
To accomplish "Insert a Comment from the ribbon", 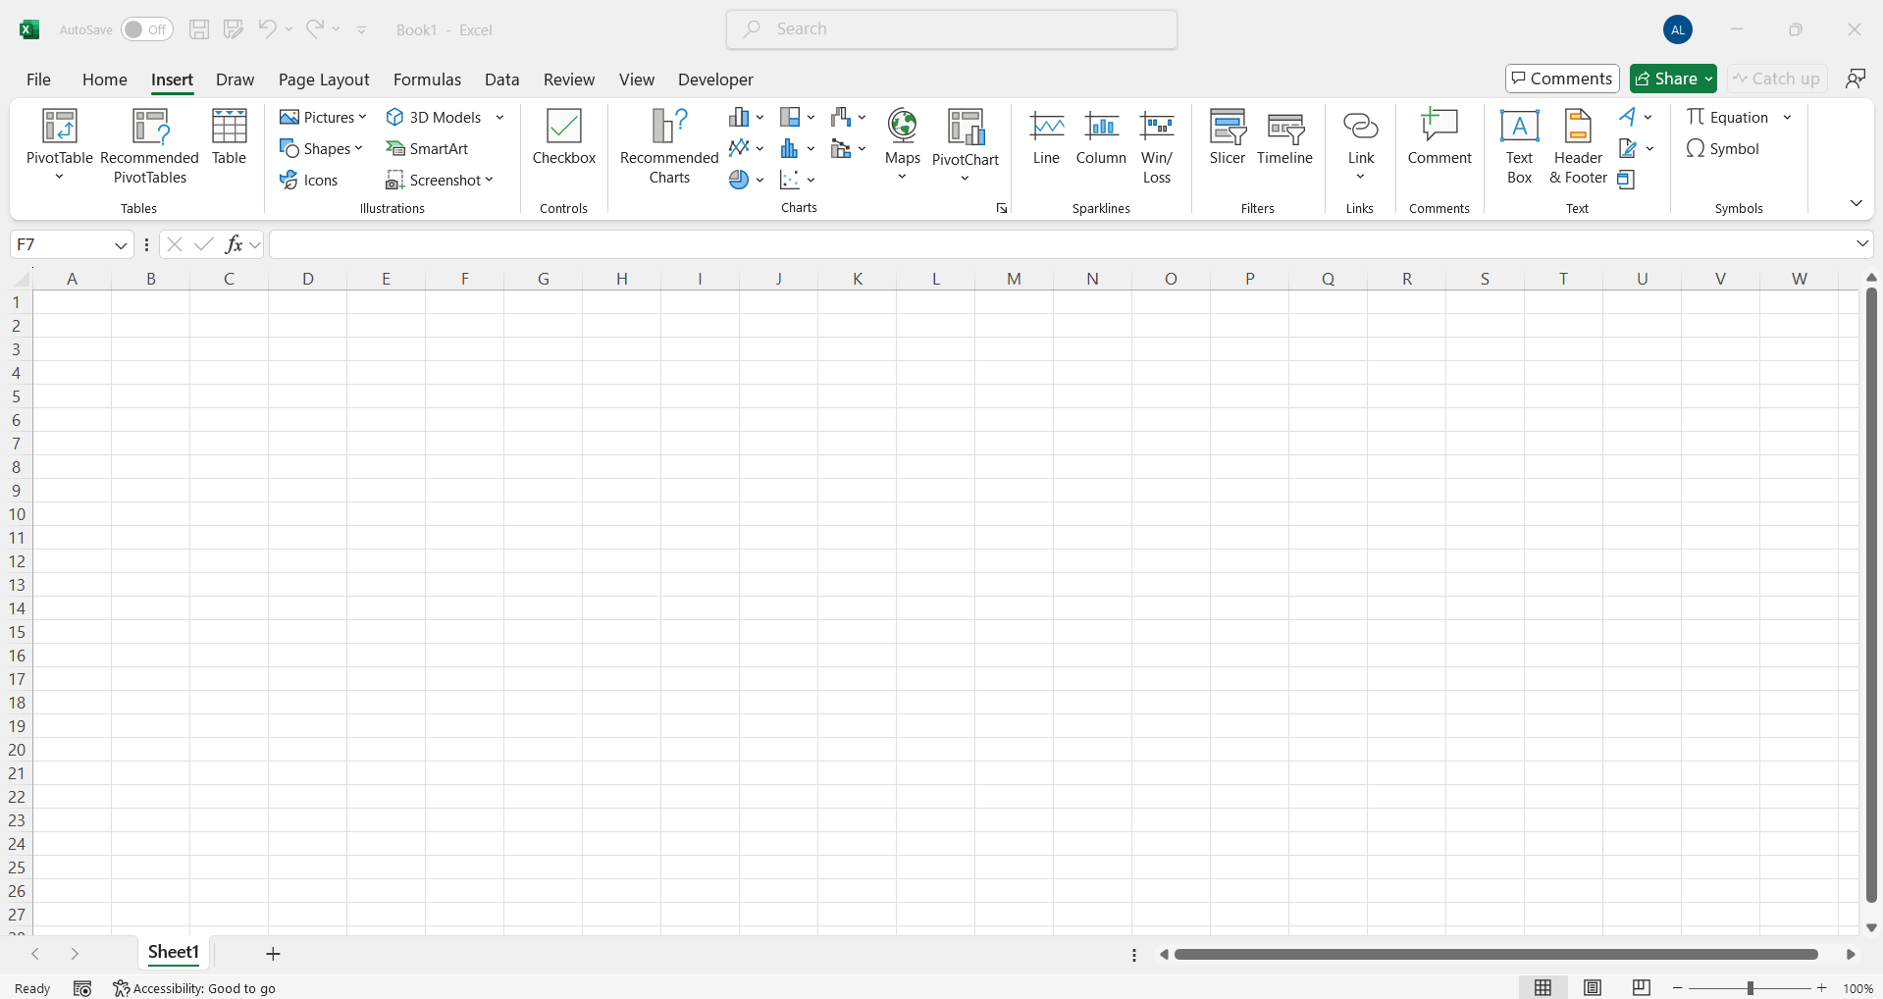I will point(1439,137).
